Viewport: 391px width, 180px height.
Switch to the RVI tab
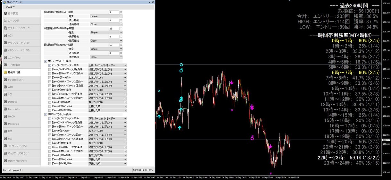21,139
